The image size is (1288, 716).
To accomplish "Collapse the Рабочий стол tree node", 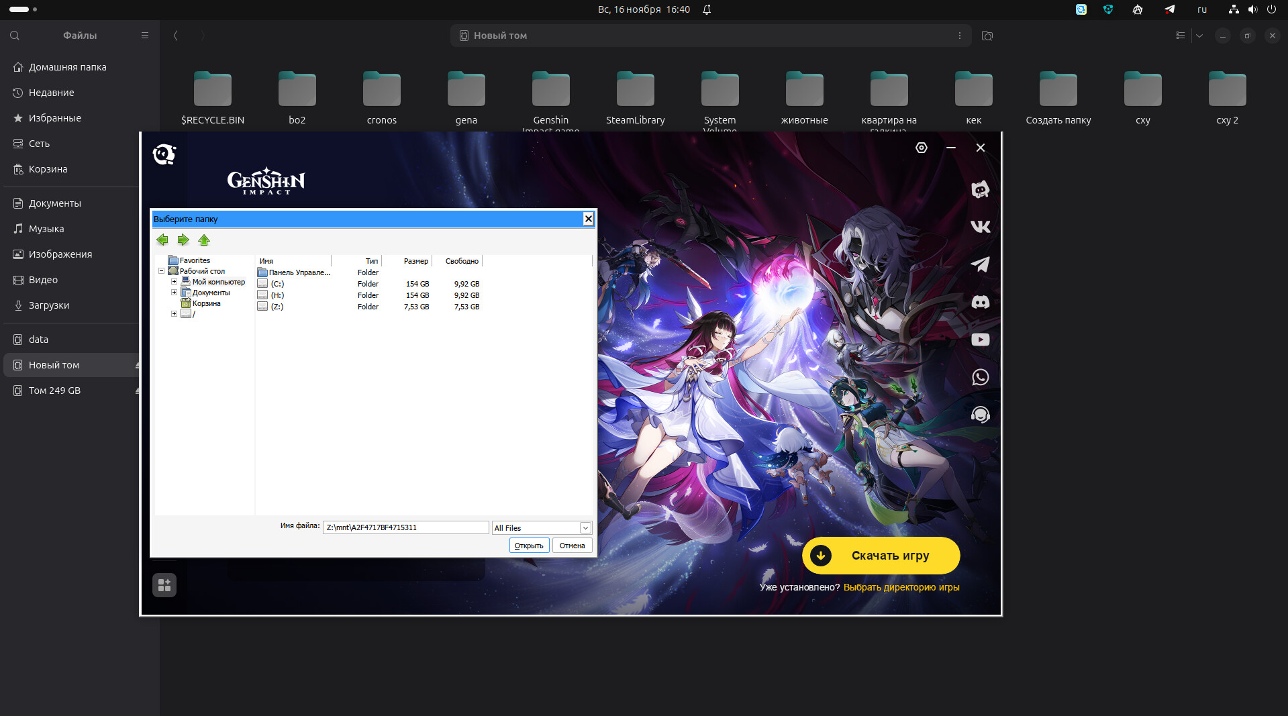I will (161, 271).
